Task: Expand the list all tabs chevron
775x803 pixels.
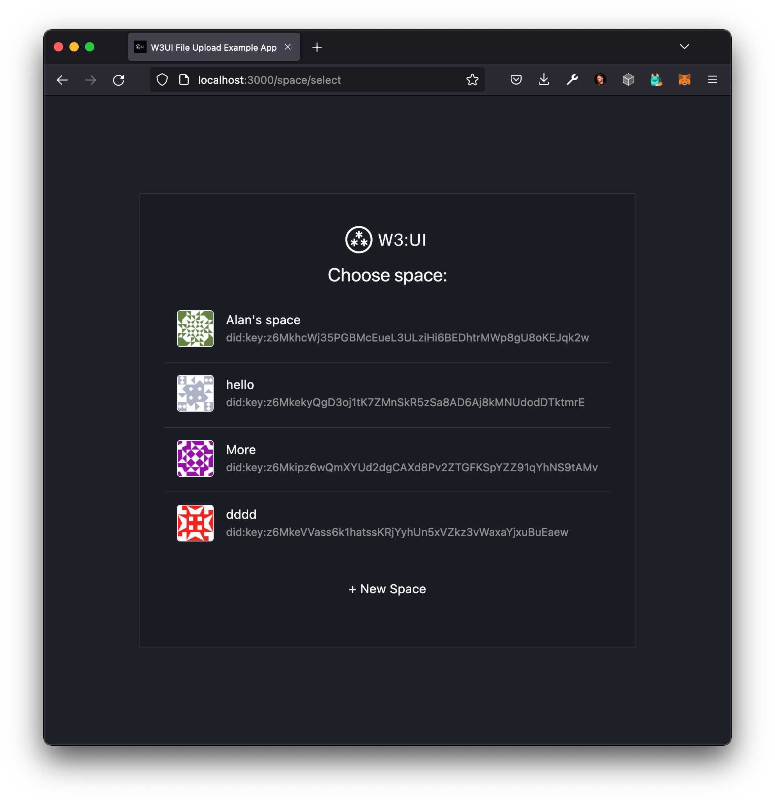Action: pos(684,47)
